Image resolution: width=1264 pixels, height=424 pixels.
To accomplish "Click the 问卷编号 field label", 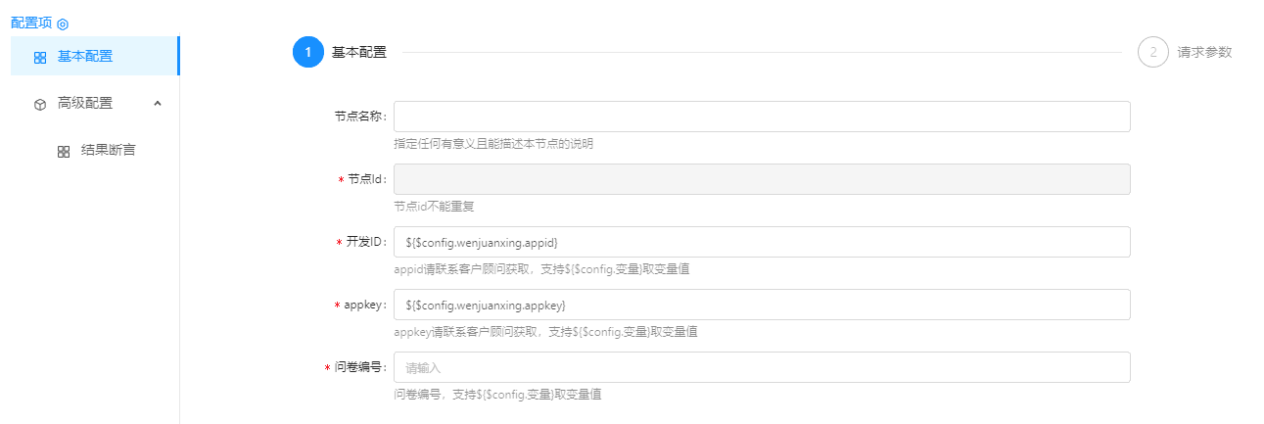I will [x=359, y=367].
